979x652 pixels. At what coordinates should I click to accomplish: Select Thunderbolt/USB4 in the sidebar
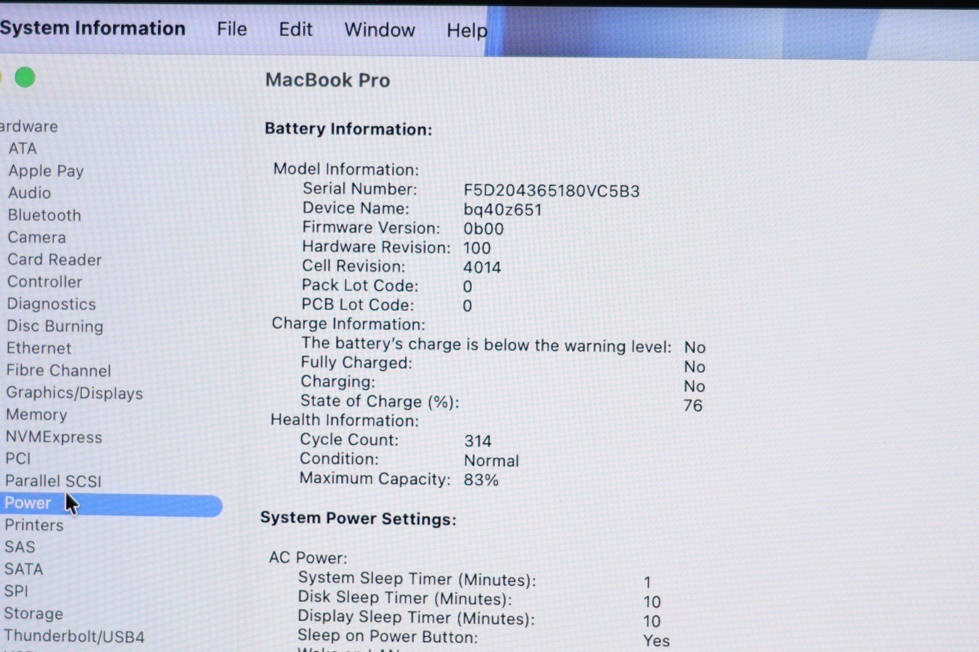click(x=75, y=637)
